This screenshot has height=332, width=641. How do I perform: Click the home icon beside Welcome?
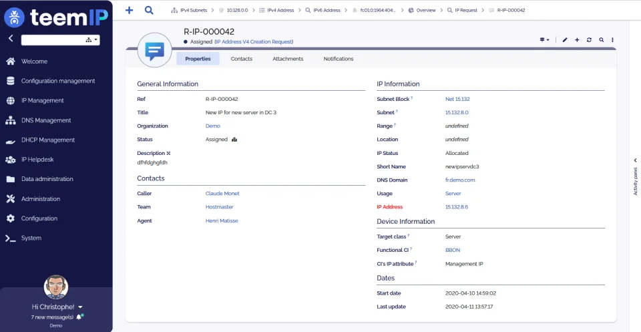point(11,61)
